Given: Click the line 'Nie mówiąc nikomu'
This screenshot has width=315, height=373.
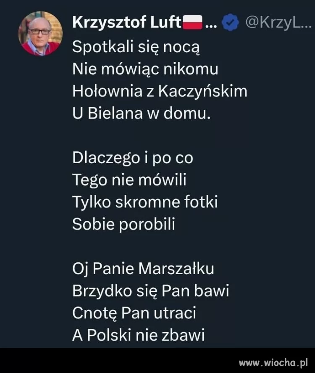Looking at the screenshot, I should 145,69.
